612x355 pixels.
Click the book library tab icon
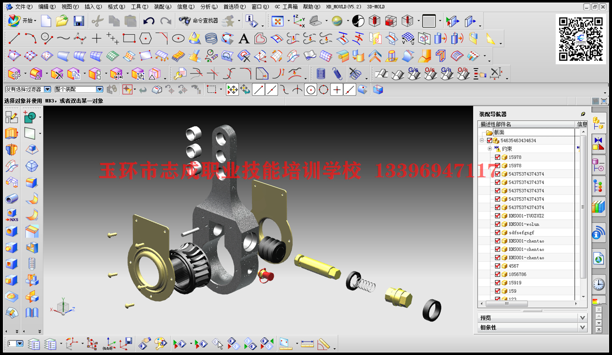click(599, 207)
